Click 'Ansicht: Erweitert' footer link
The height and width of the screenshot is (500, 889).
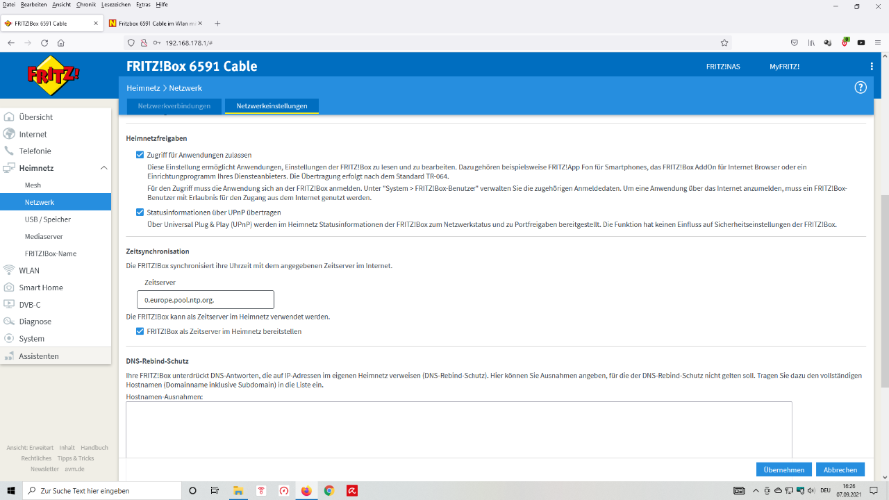tap(30, 448)
